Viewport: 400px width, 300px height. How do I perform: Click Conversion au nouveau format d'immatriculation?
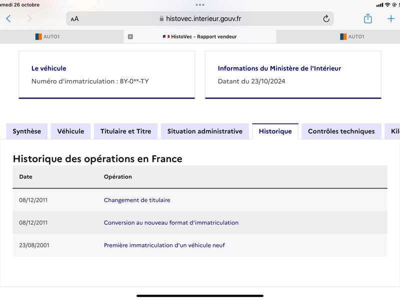pyautogui.click(x=171, y=222)
